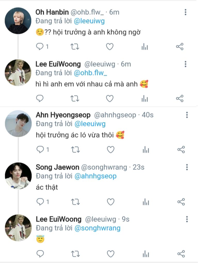Viewport: 198px width, 264px height.
Task: Like Ahn Hyeongseop's "hội trưởng ác" tweet
Action: (110, 150)
